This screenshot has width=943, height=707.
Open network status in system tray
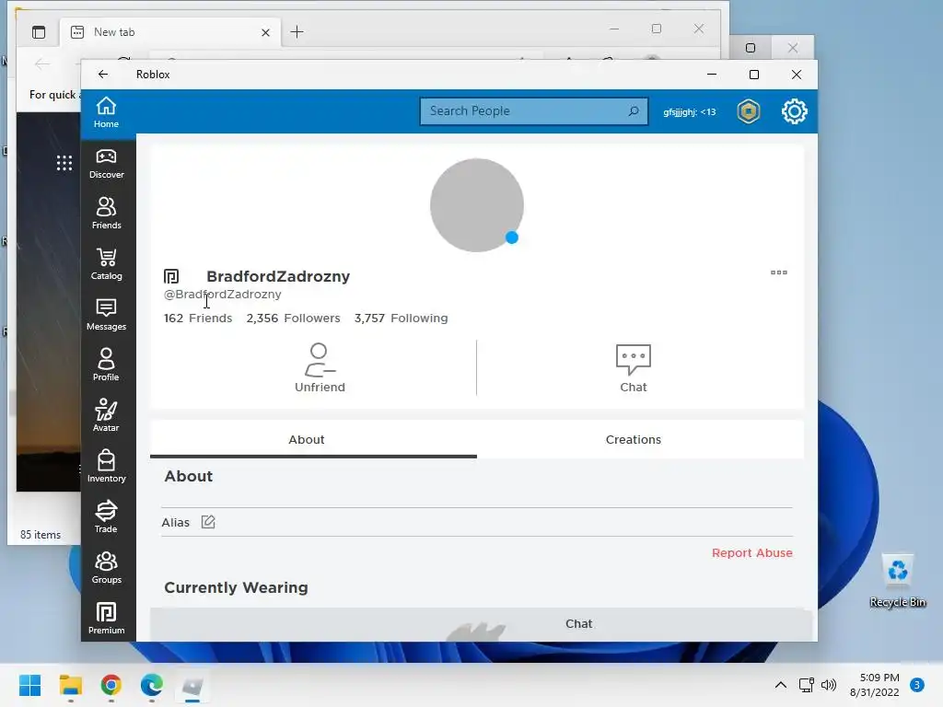(806, 685)
